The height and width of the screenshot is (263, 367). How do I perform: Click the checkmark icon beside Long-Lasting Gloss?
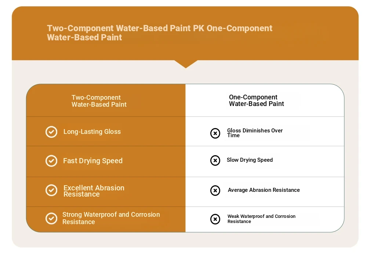[51, 132]
